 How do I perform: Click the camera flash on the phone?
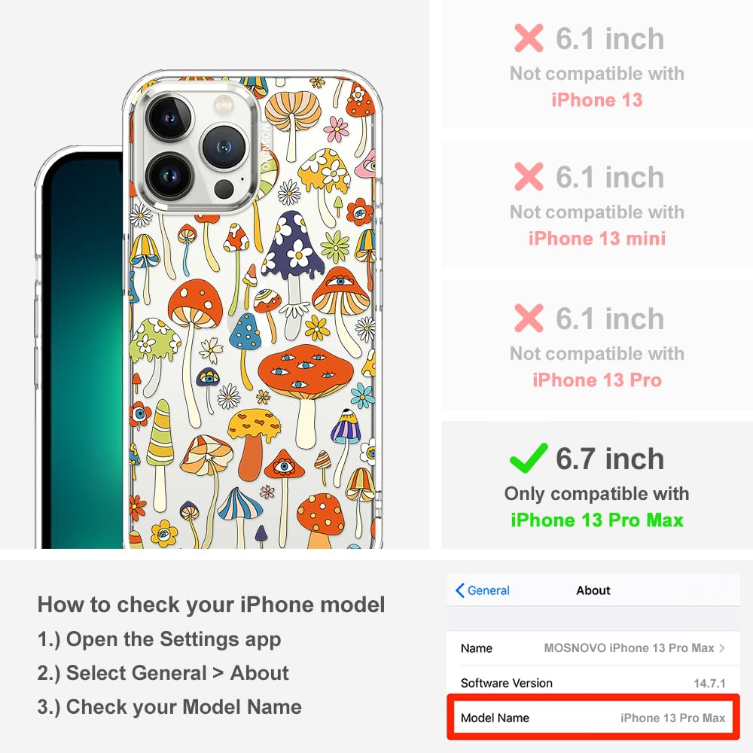click(x=223, y=103)
